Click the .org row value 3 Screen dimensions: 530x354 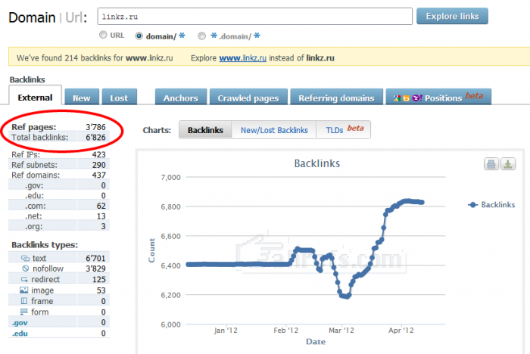(x=104, y=226)
